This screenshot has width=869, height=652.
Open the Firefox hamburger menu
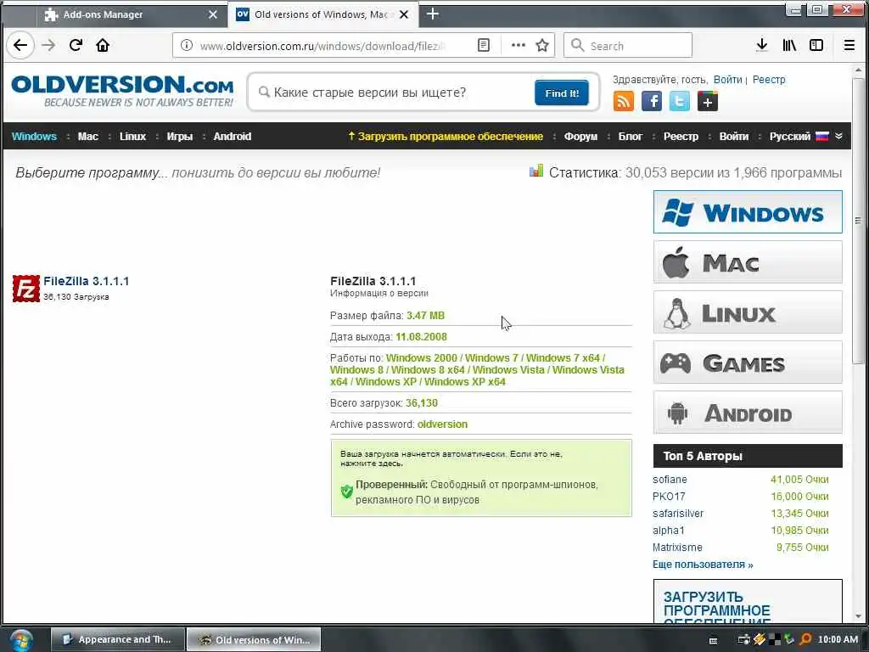point(849,46)
